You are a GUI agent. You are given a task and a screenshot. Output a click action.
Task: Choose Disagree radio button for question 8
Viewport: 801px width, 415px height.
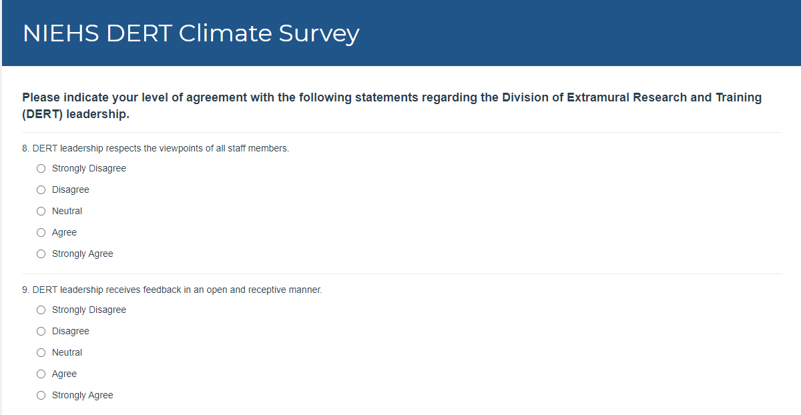click(41, 190)
